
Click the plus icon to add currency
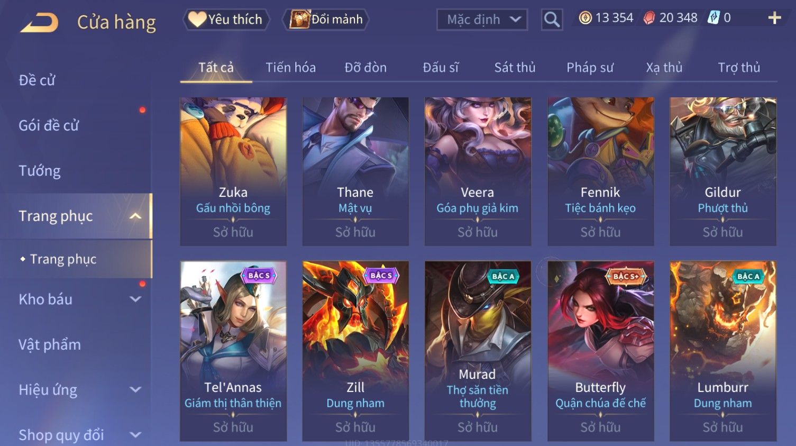click(774, 18)
